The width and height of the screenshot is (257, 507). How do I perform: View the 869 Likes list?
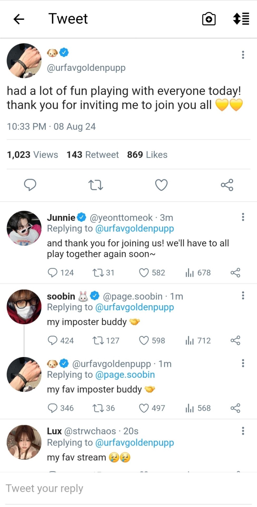coord(147,155)
